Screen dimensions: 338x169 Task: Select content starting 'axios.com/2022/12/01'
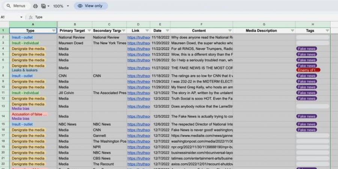click(x=202, y=164)
